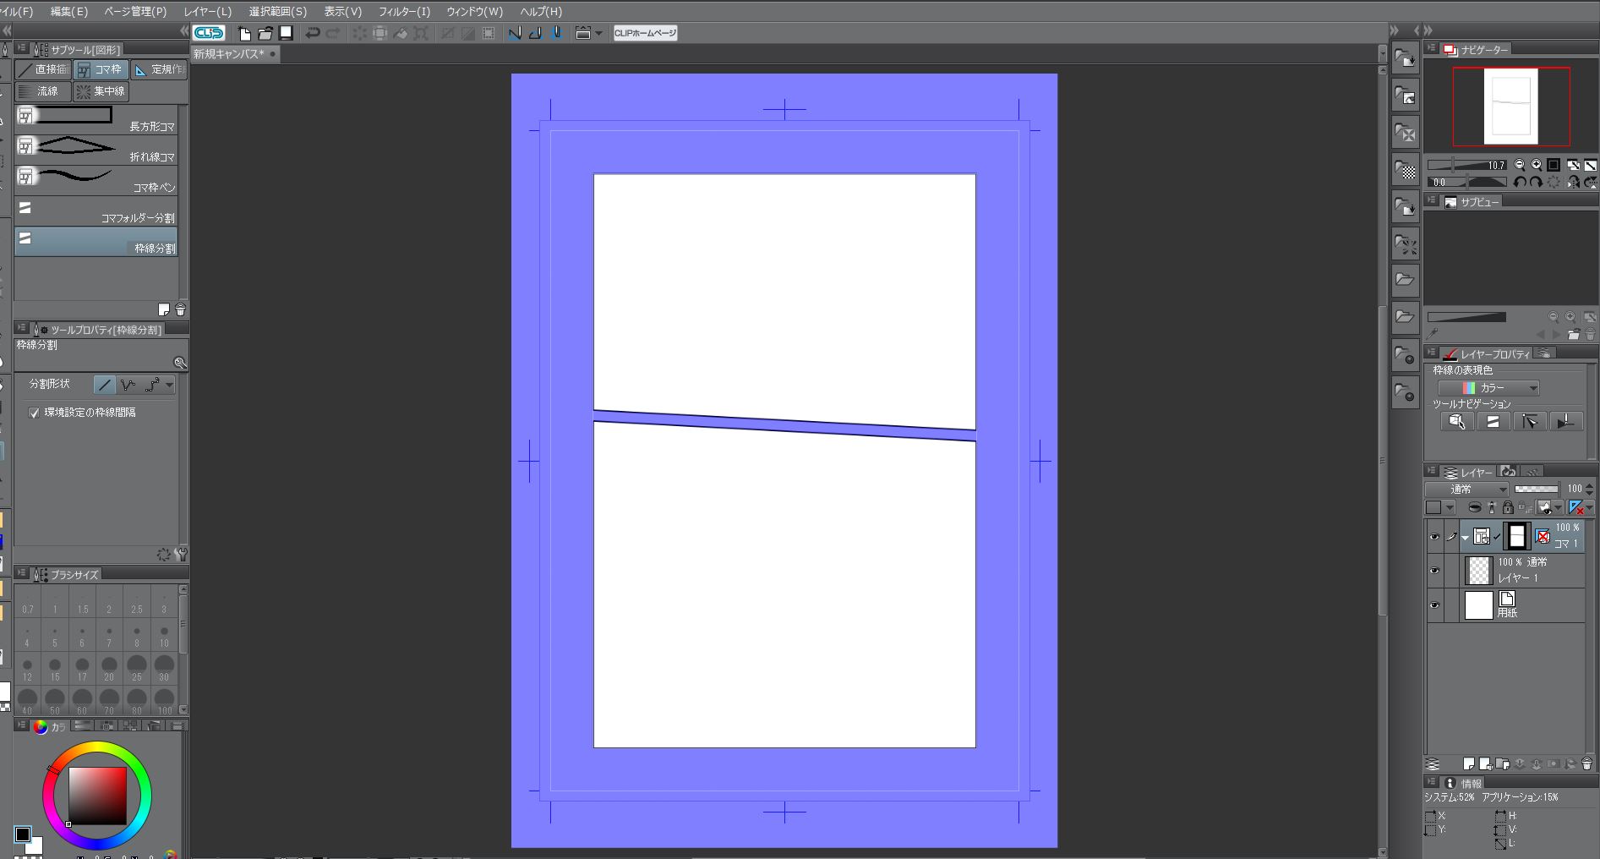Click the CLIPホームページ button
This screenshot has height=859, width=1600.
click(645, 33)
